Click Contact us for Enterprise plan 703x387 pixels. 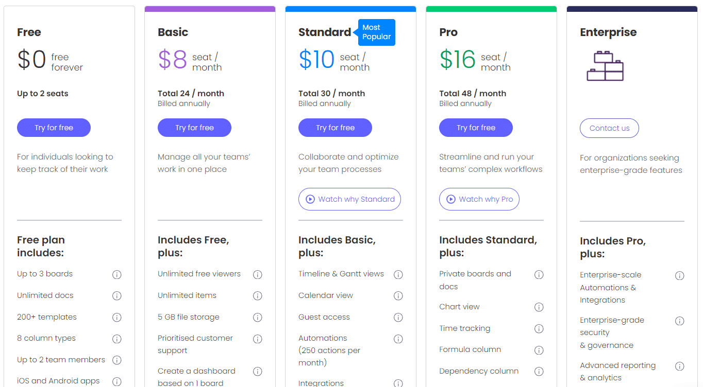(609, 128)
